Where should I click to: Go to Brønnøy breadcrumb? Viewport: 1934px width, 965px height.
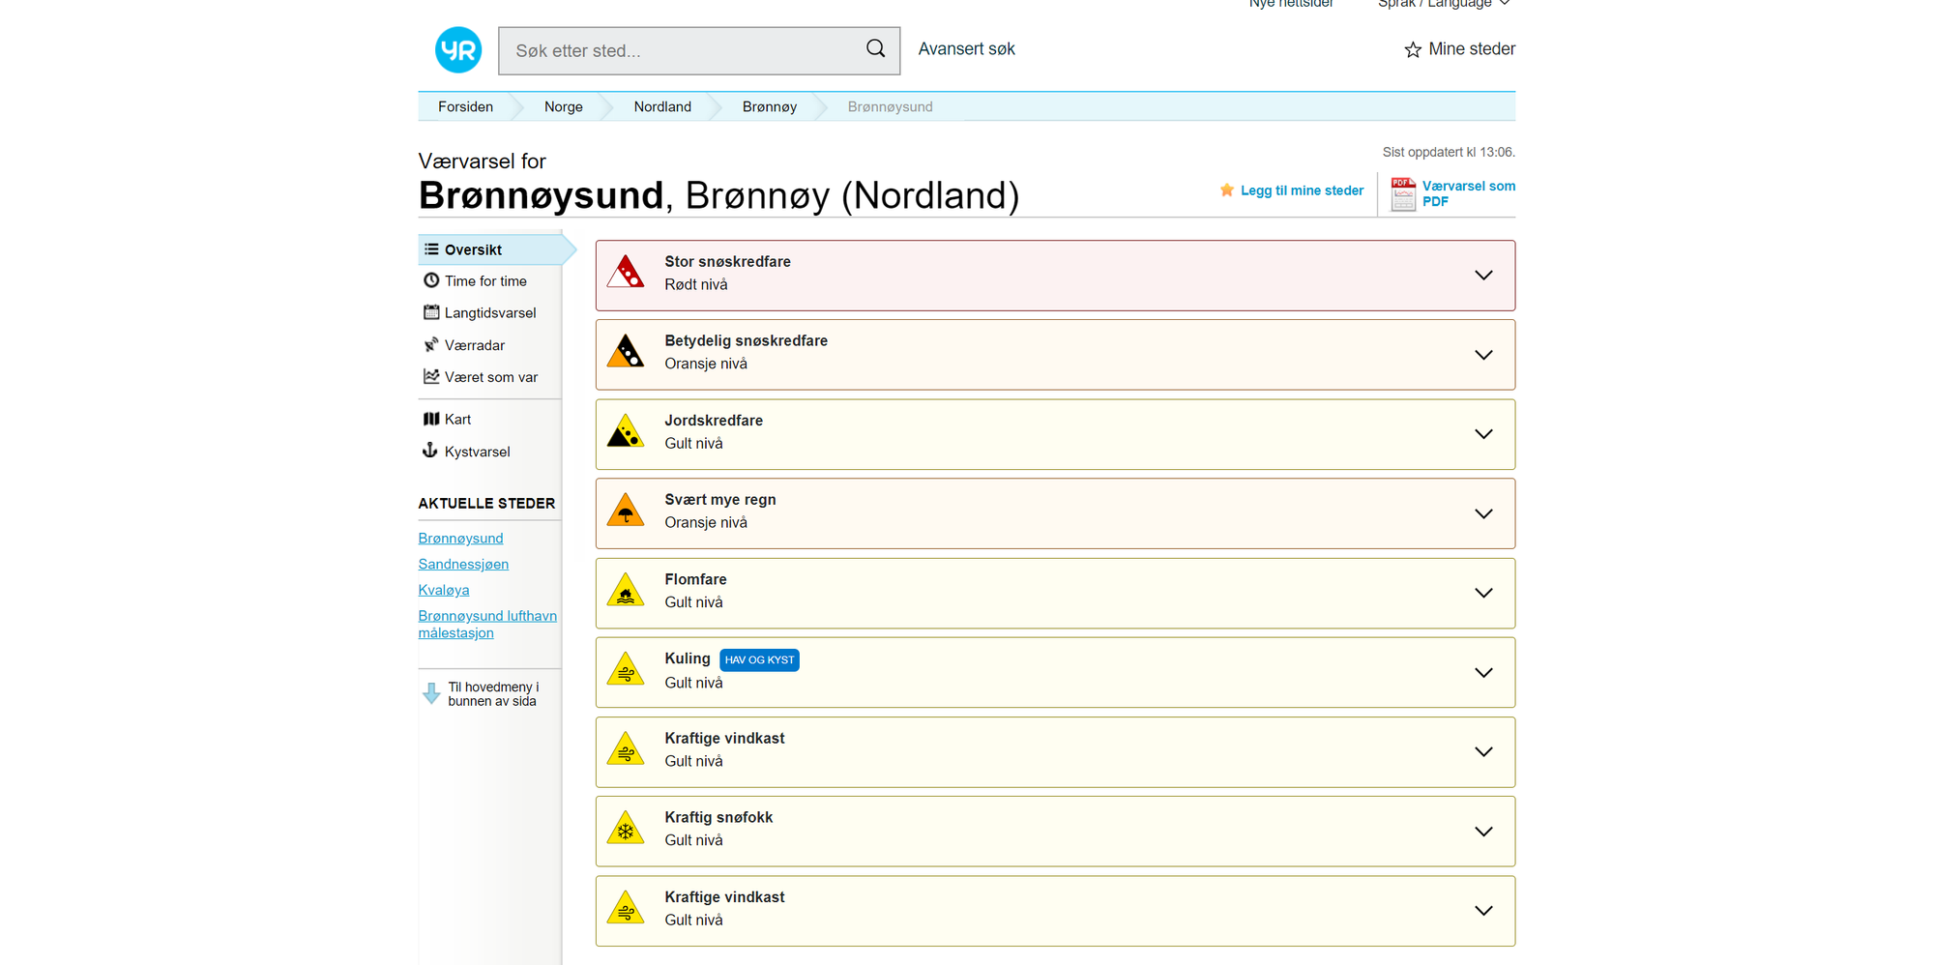770,106
